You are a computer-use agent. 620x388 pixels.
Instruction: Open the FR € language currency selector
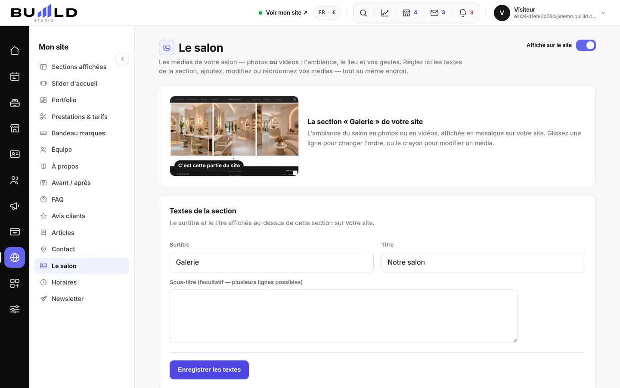click(327, 13)
